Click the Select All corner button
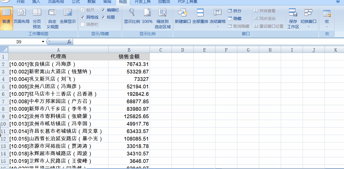This screenshot has width=344, height=169. [x=4, y=50]
